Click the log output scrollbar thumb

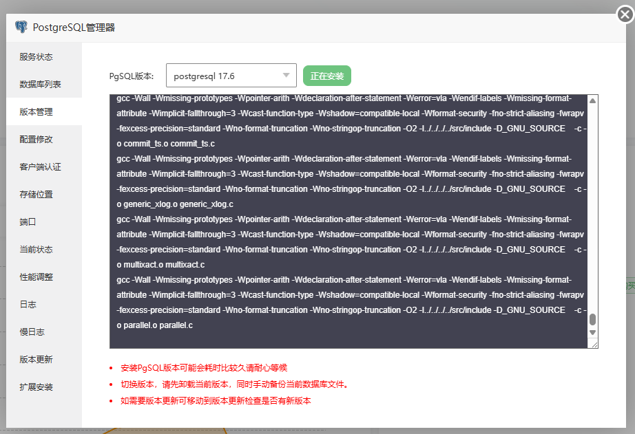pos(592,320)
